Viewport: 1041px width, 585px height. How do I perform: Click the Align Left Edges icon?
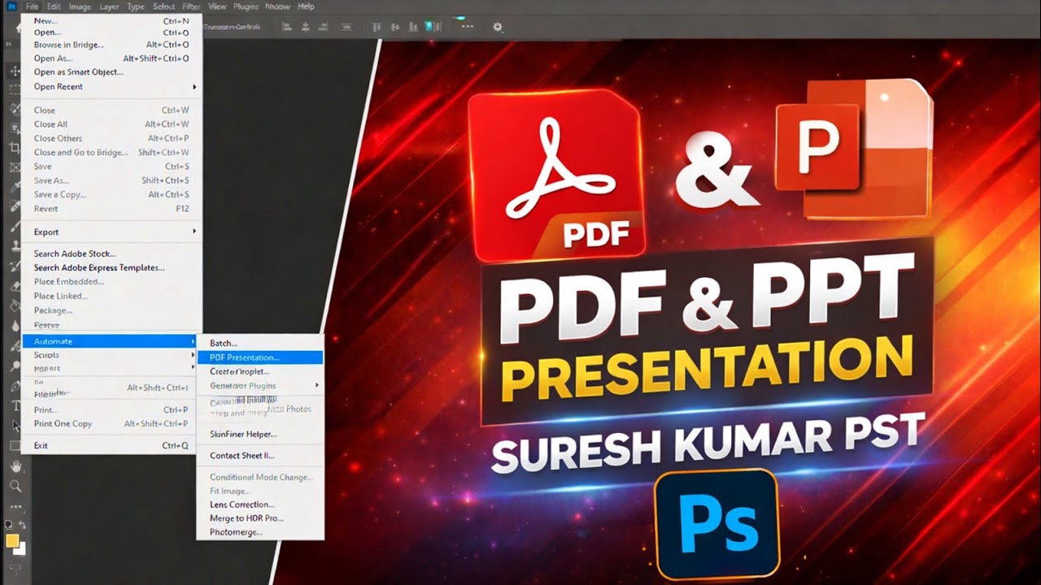pyautogui.click(x=286, y=27)
